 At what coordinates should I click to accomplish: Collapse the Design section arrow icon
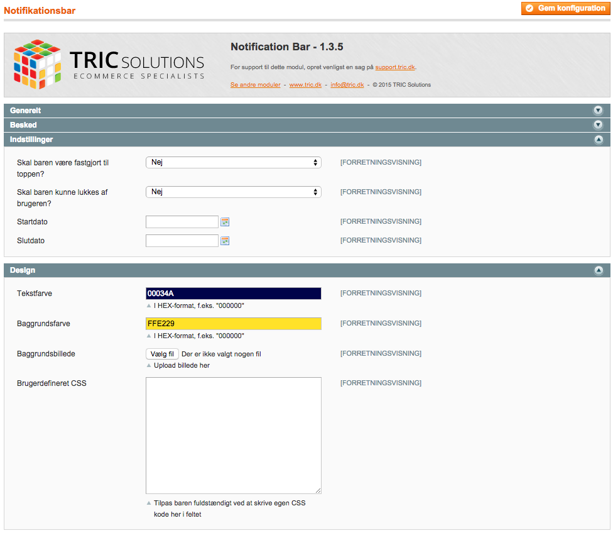598,270
